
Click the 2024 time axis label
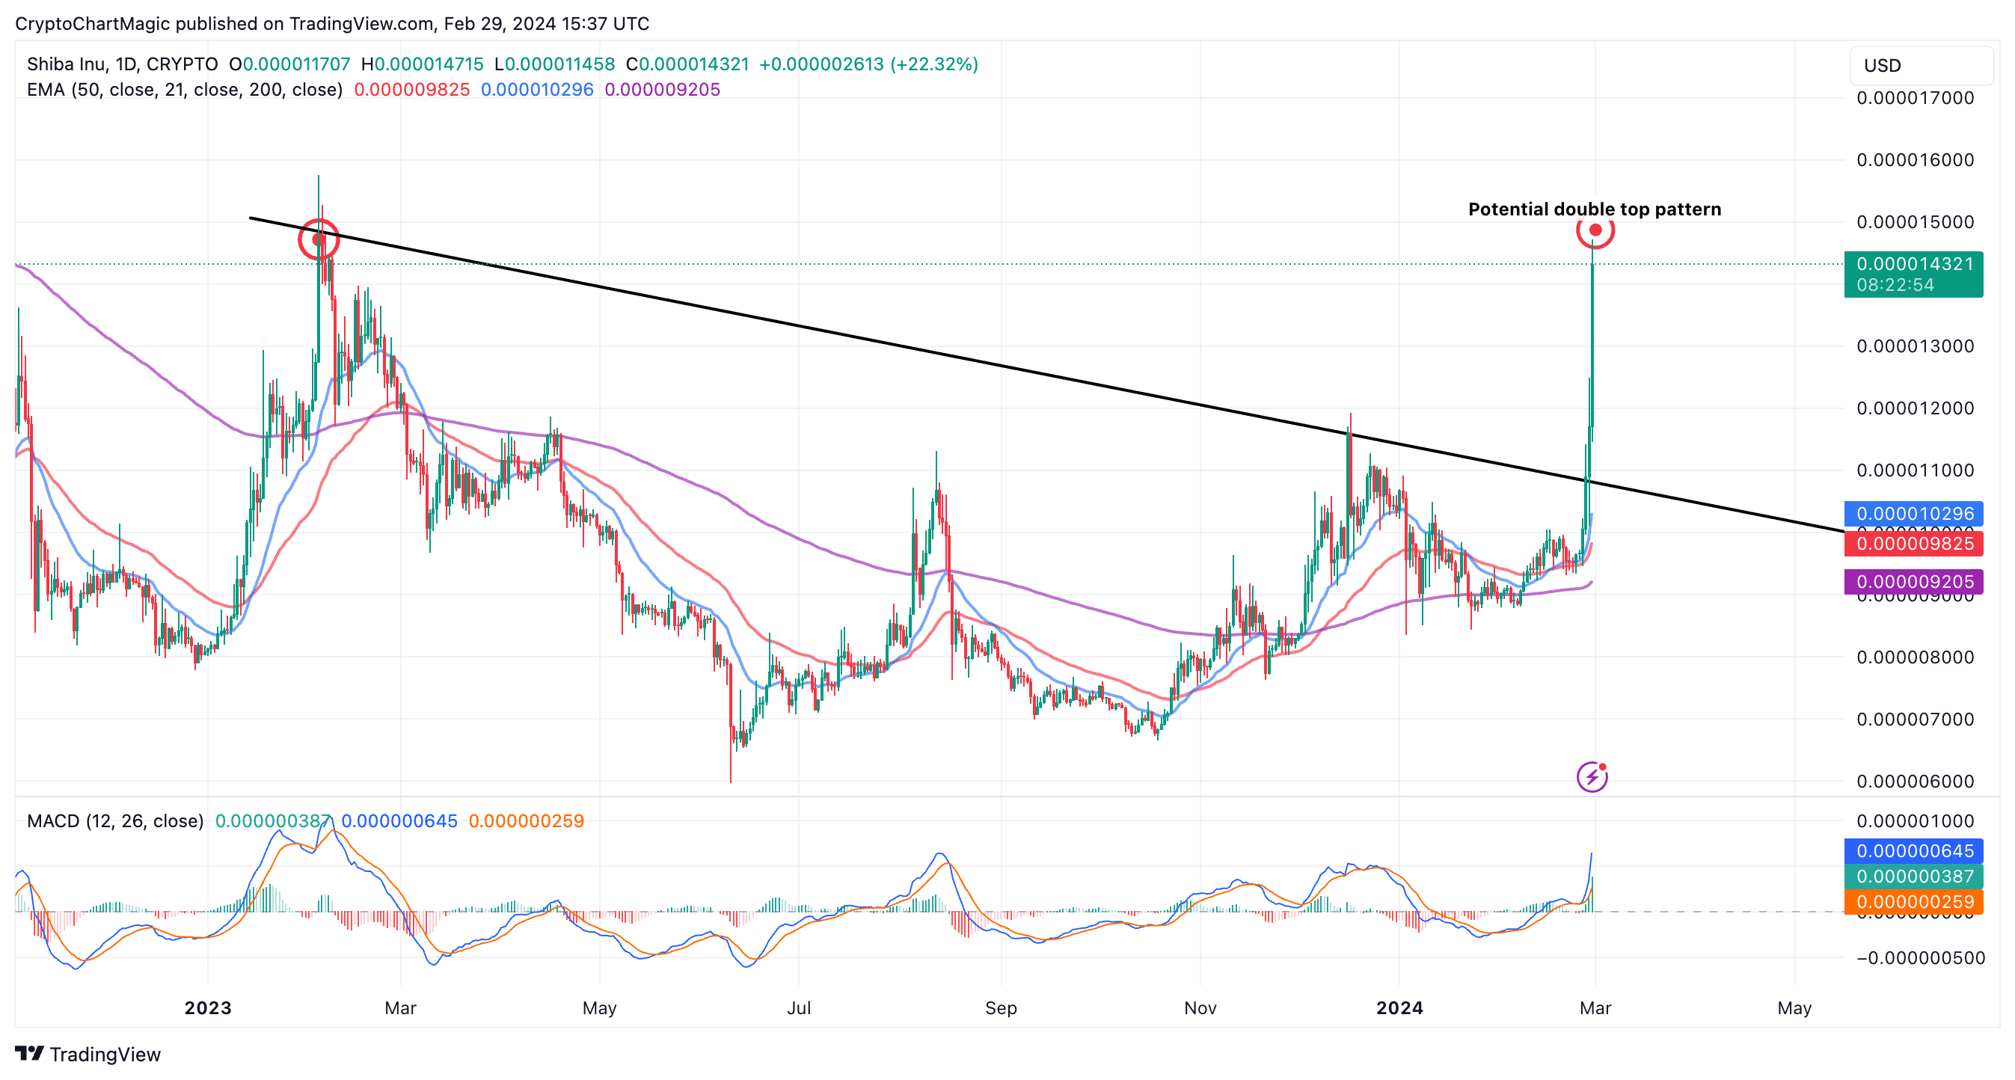click(x=1399, y=1007)
